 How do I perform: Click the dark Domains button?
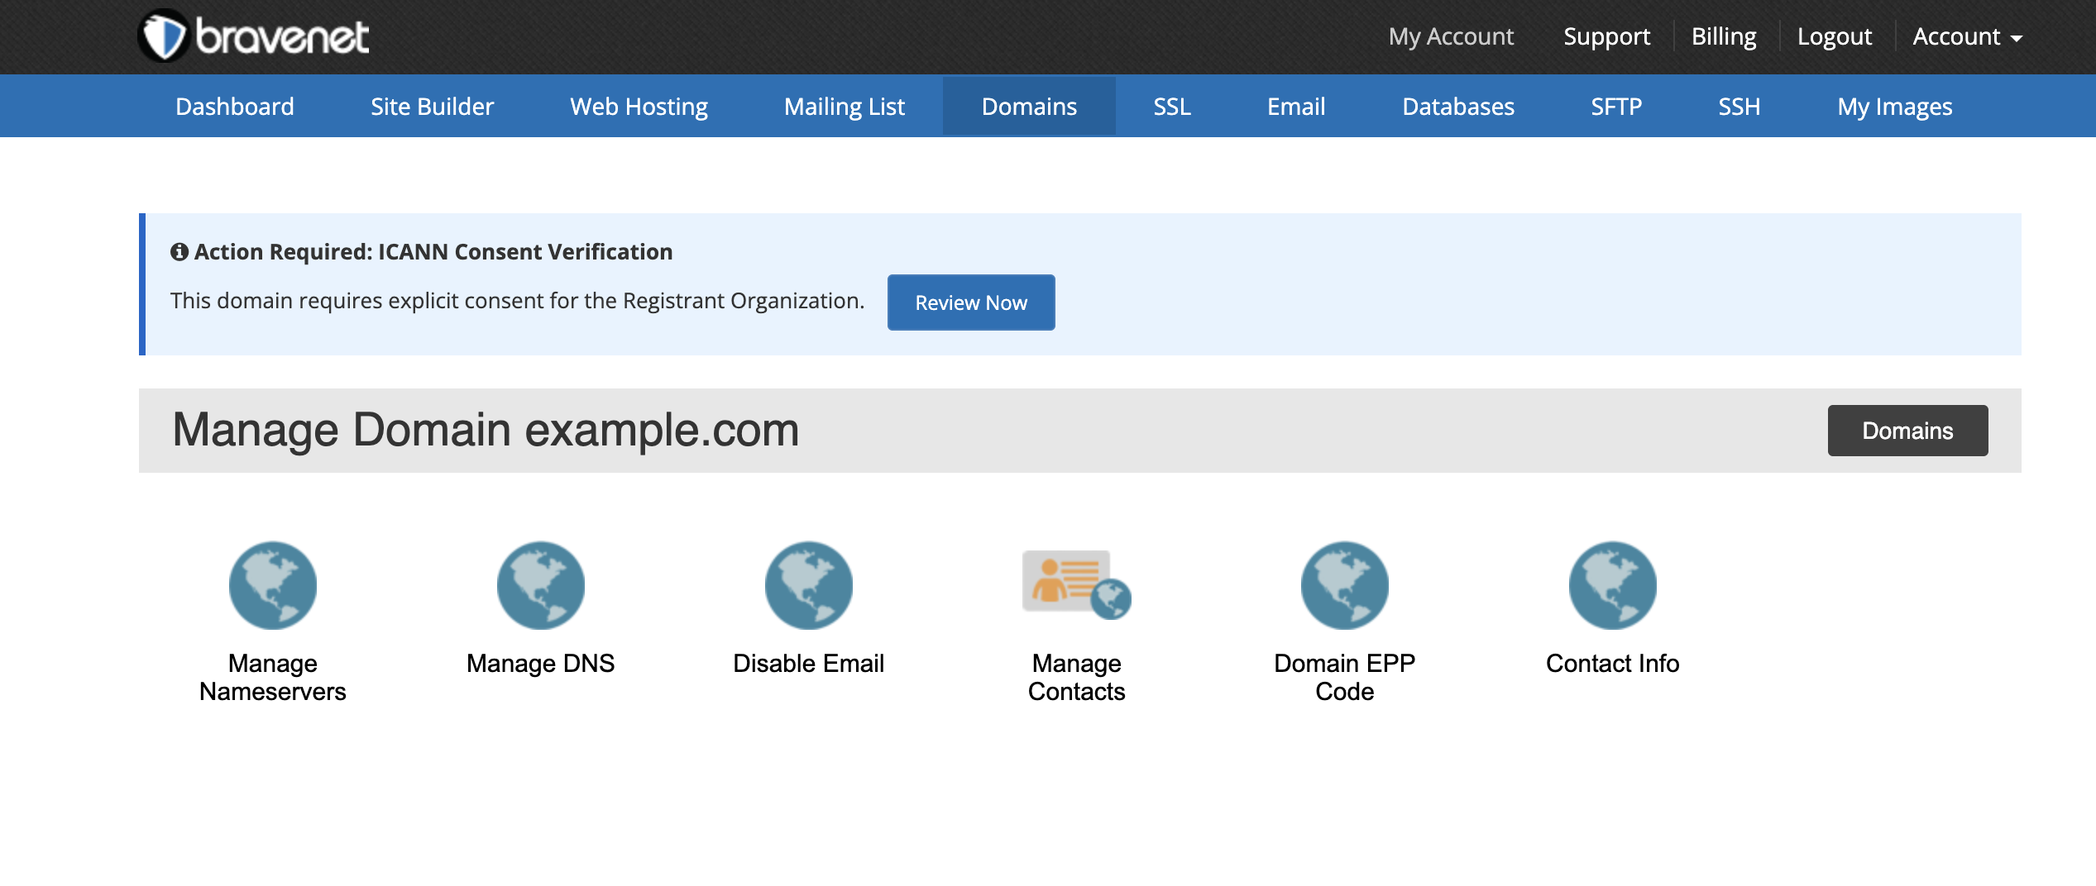point(1907,431)
